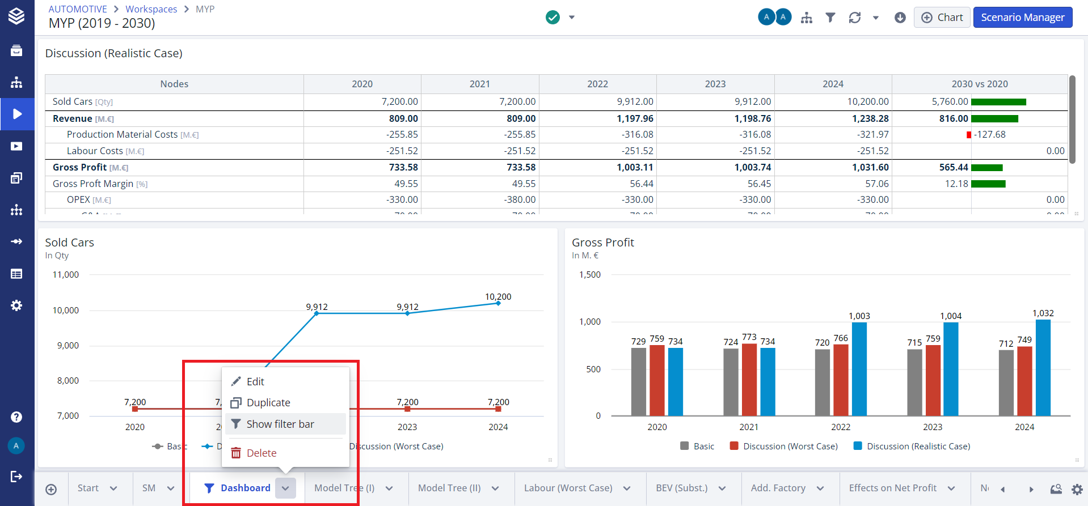Add a new tab with plus icon

click(x=51, y=489)
